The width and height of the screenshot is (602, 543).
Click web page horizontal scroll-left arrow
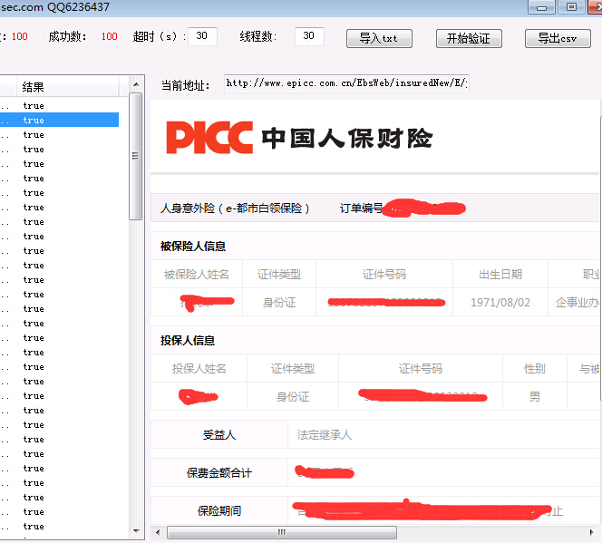tap(158, 532)
